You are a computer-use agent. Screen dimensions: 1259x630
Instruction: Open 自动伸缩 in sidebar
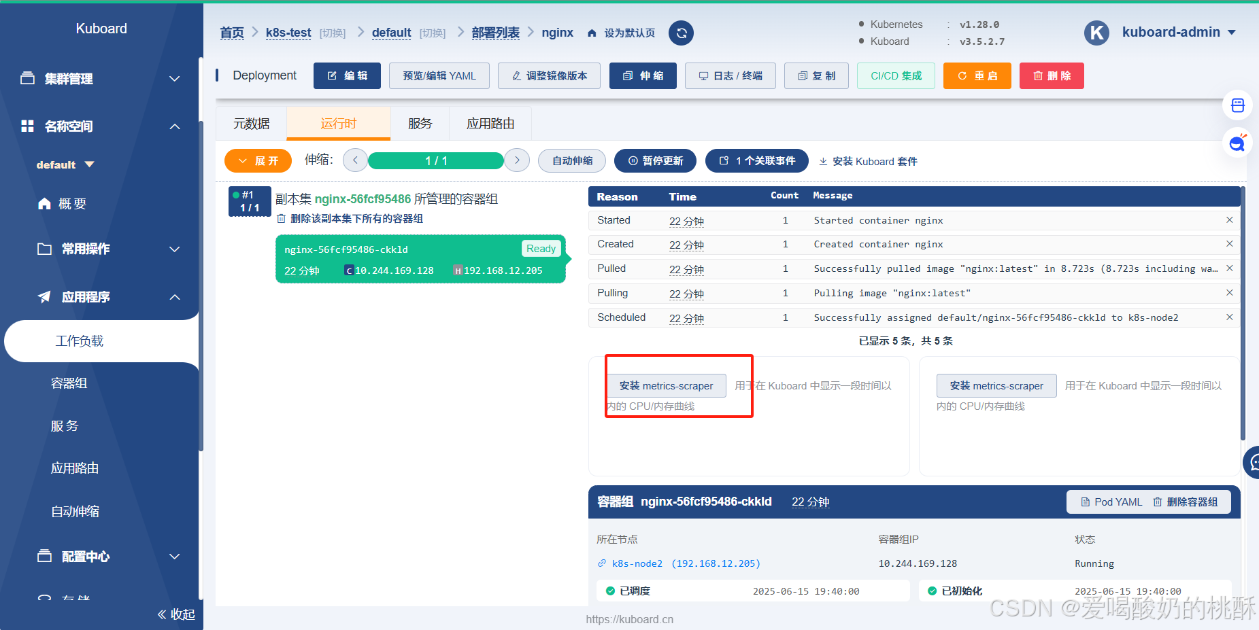(x=75, y=511)
